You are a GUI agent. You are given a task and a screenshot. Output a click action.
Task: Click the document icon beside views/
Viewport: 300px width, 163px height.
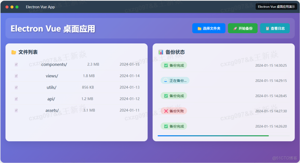[x=16, y=76]
